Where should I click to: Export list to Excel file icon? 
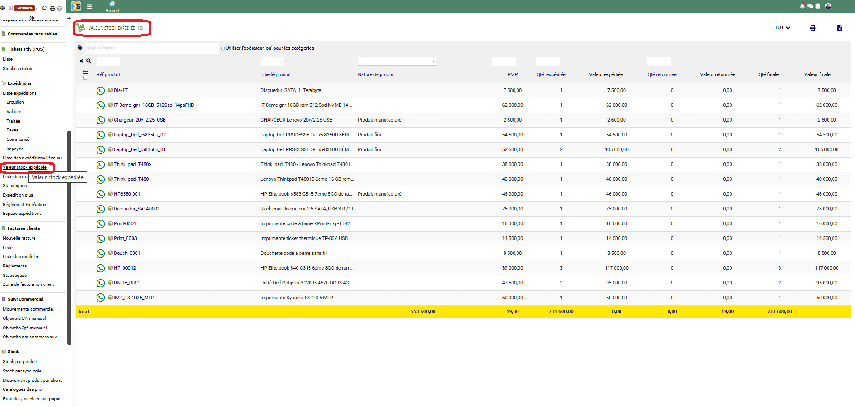[839, 28]
